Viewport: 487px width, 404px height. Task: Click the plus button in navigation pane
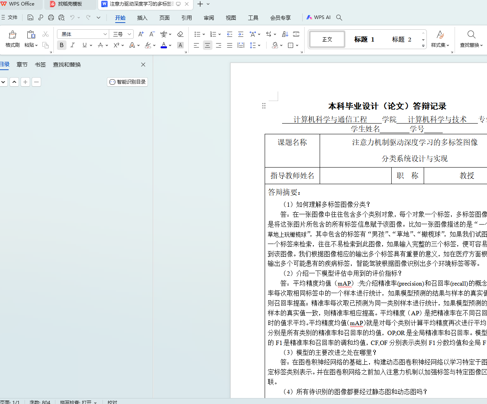point(25,82)
